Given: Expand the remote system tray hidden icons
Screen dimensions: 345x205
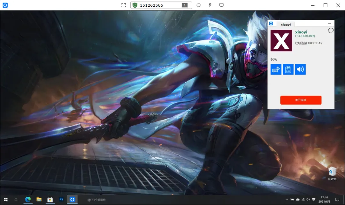Looking at the screenshot, I should [287, 200].
